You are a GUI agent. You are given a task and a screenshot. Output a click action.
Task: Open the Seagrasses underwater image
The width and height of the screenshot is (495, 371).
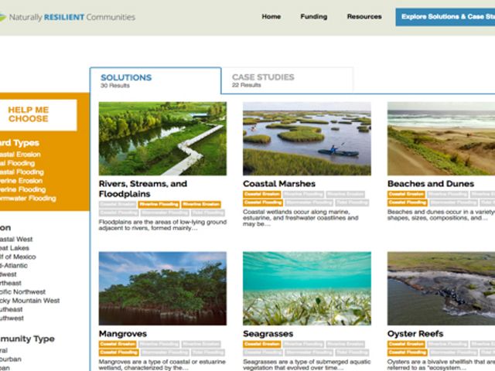pos(306,288)
